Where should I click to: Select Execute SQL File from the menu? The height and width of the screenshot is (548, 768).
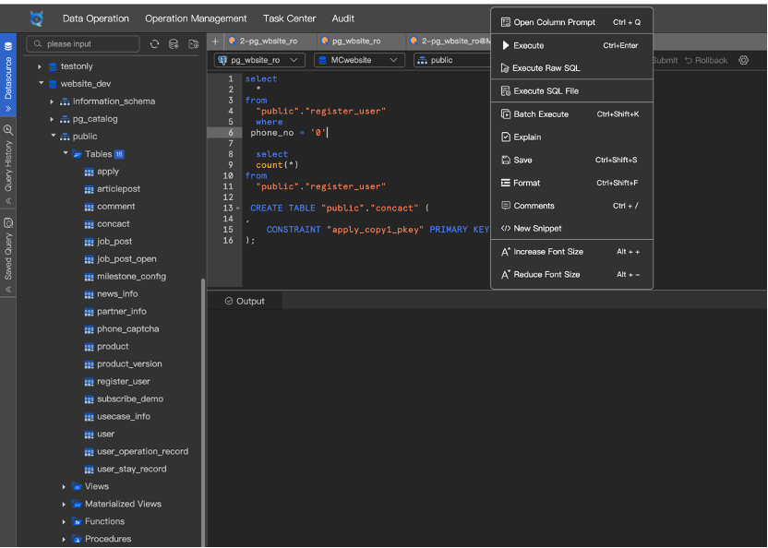pos(546,91)
